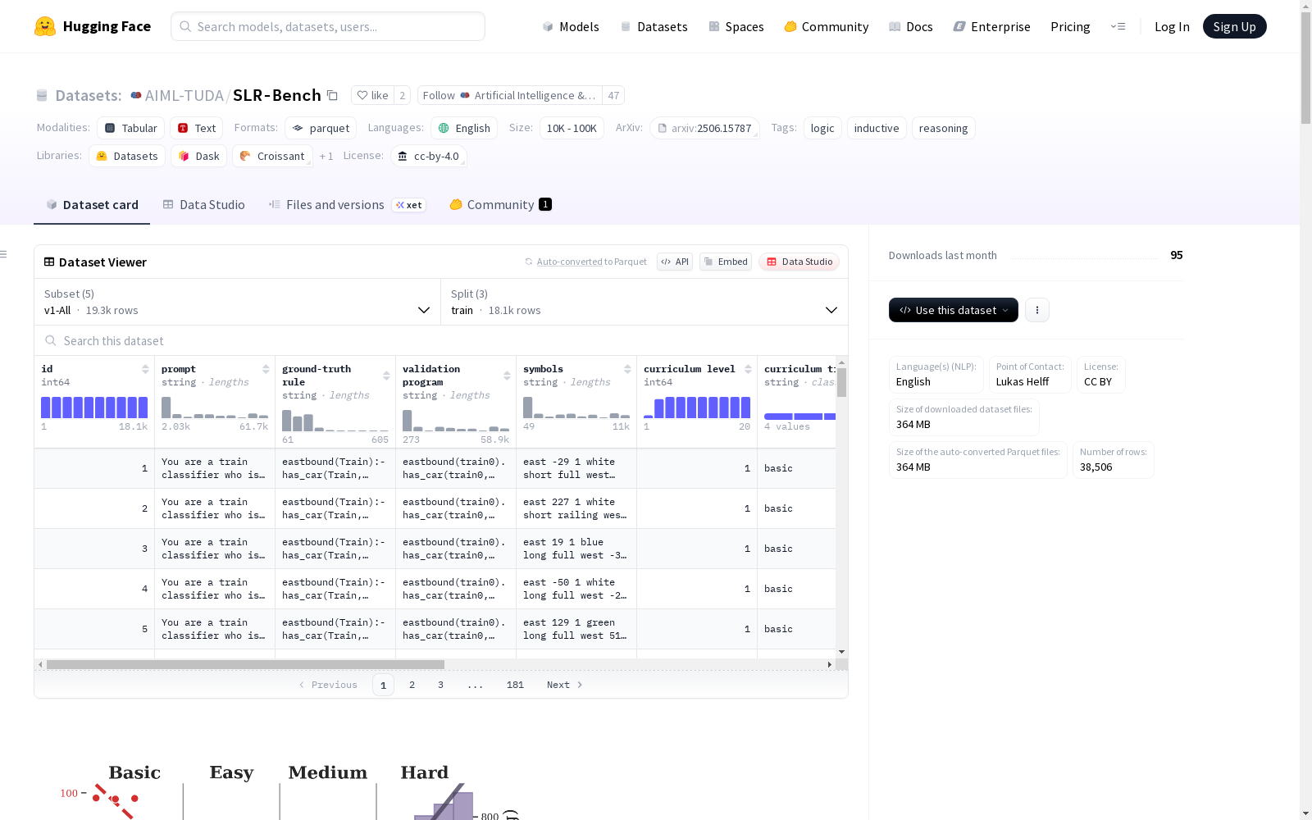Click the Dataset Viewer table icon
This screenshot has height=820, width=1312.
(x=49, y=262)
